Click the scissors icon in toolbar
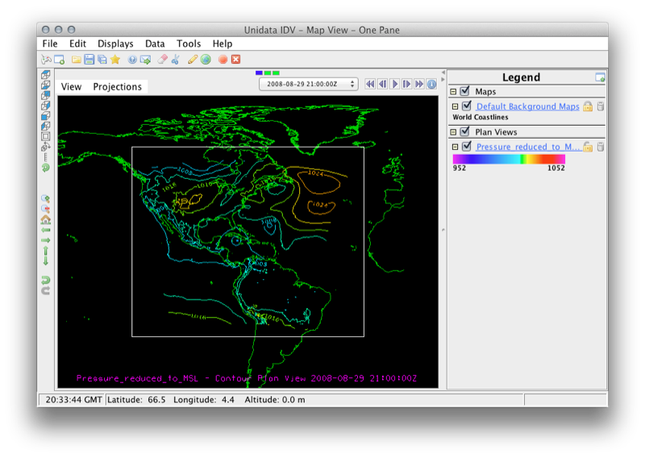645x458 pixels. pyautogui.click(x=175, y=59)
